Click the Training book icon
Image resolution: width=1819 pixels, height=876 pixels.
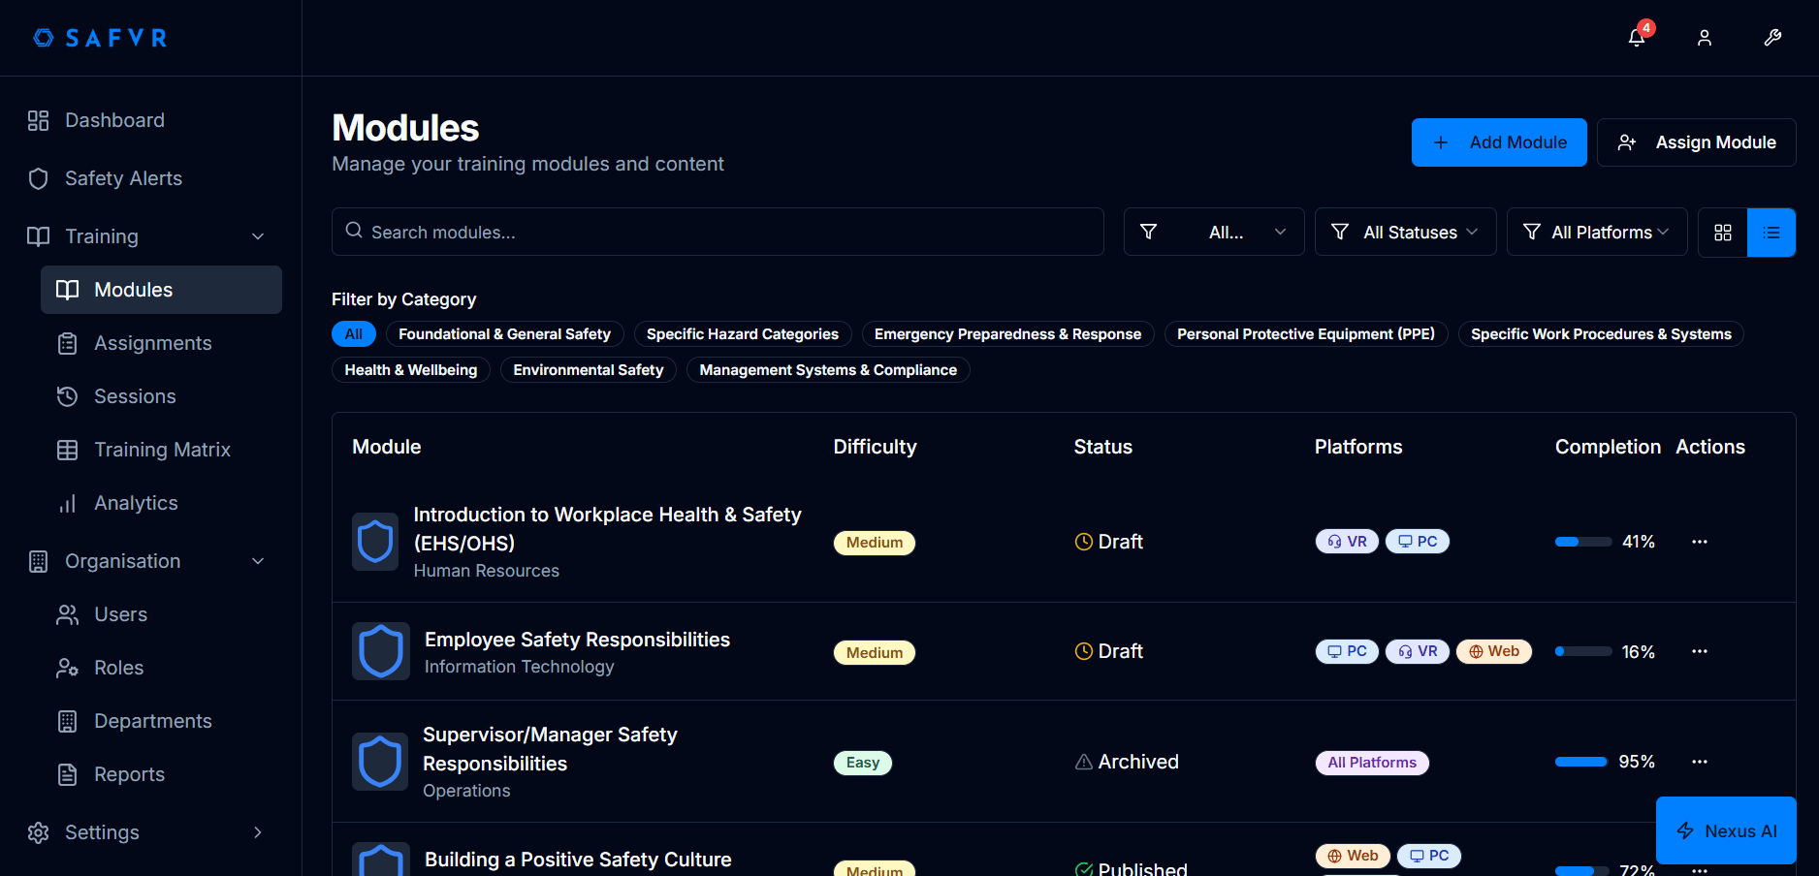coord(38,236)
